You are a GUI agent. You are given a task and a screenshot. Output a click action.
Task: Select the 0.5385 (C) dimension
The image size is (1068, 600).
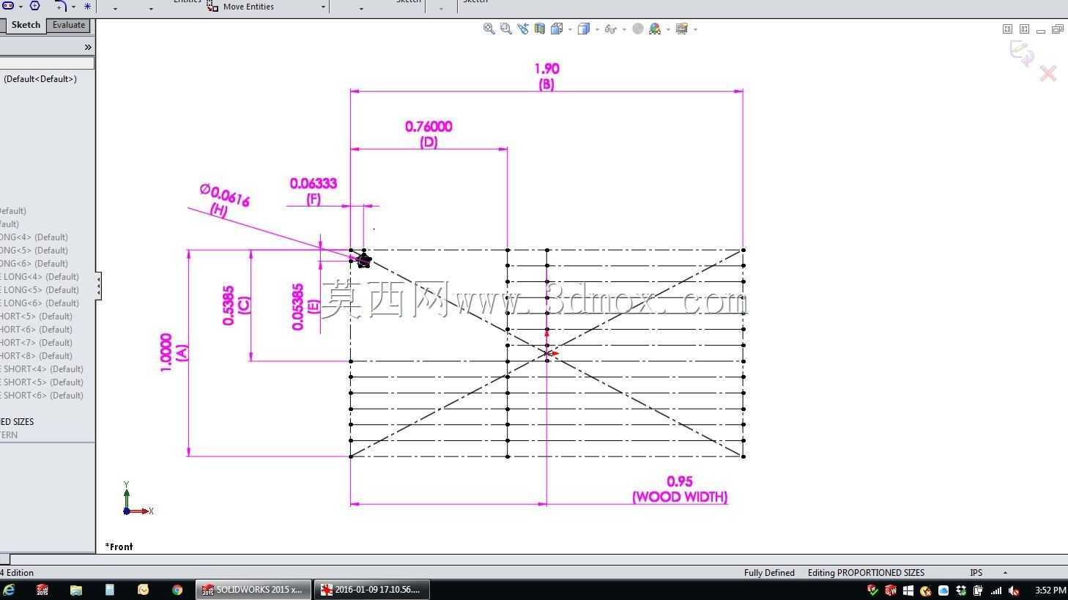click(236, 305)
